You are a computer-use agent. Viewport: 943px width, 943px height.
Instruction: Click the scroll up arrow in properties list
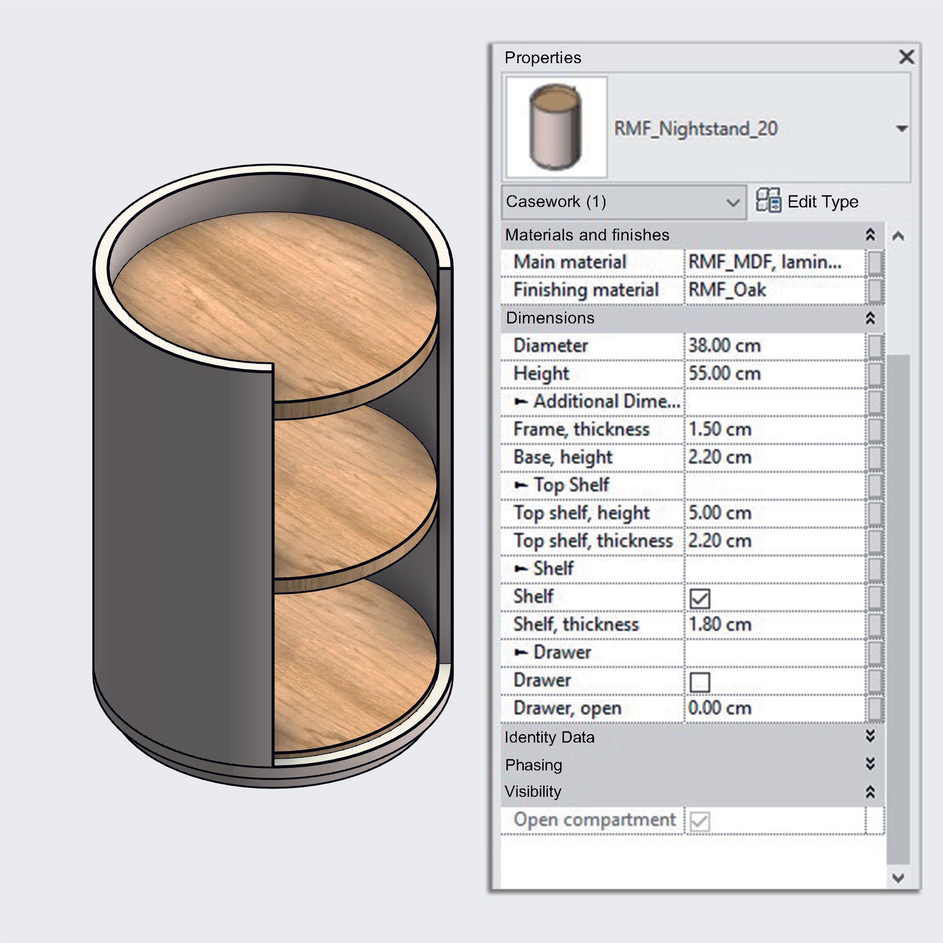(x=898, y=236)
